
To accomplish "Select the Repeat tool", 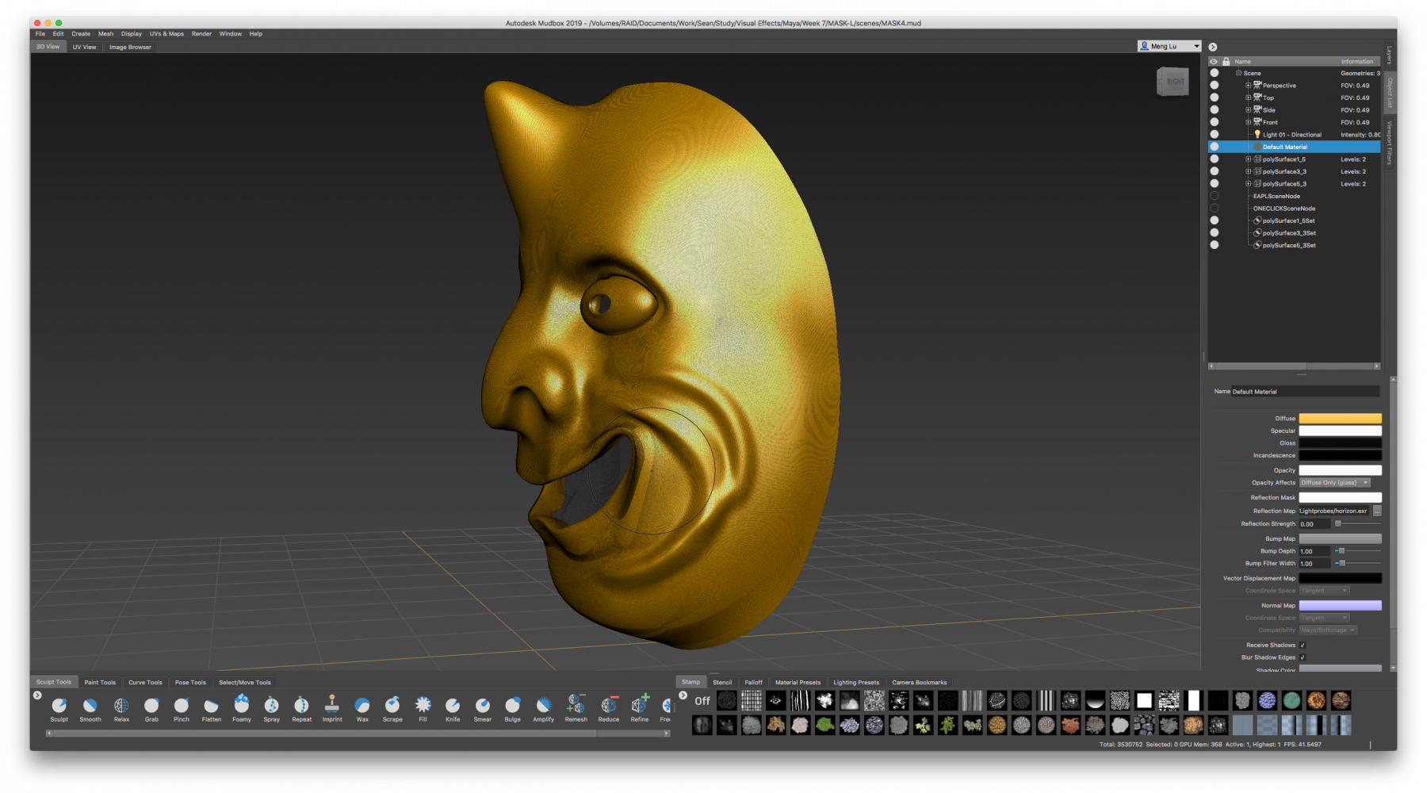I will 302,707.
